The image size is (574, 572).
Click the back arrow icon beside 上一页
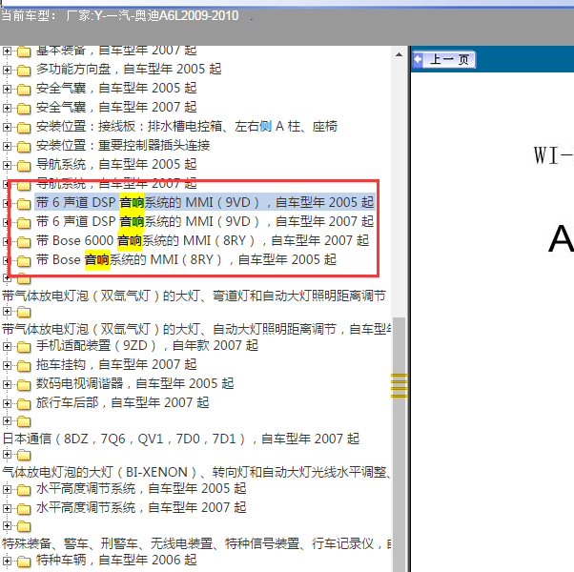tap(419, 60)
